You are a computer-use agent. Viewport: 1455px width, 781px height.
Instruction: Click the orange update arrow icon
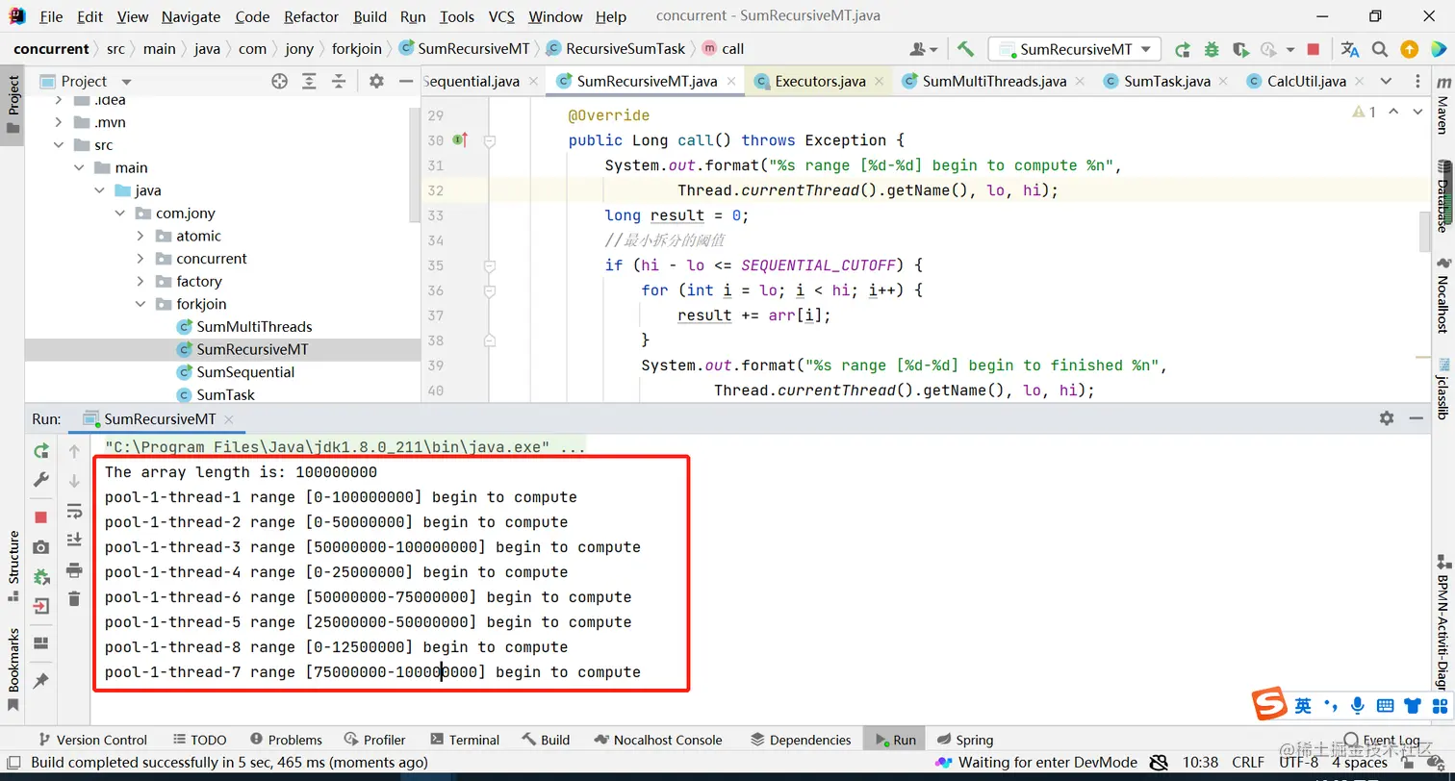[1409, 49]
